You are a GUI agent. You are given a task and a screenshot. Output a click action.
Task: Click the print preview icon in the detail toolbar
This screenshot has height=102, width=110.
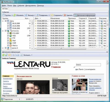[x=21, y=55]
